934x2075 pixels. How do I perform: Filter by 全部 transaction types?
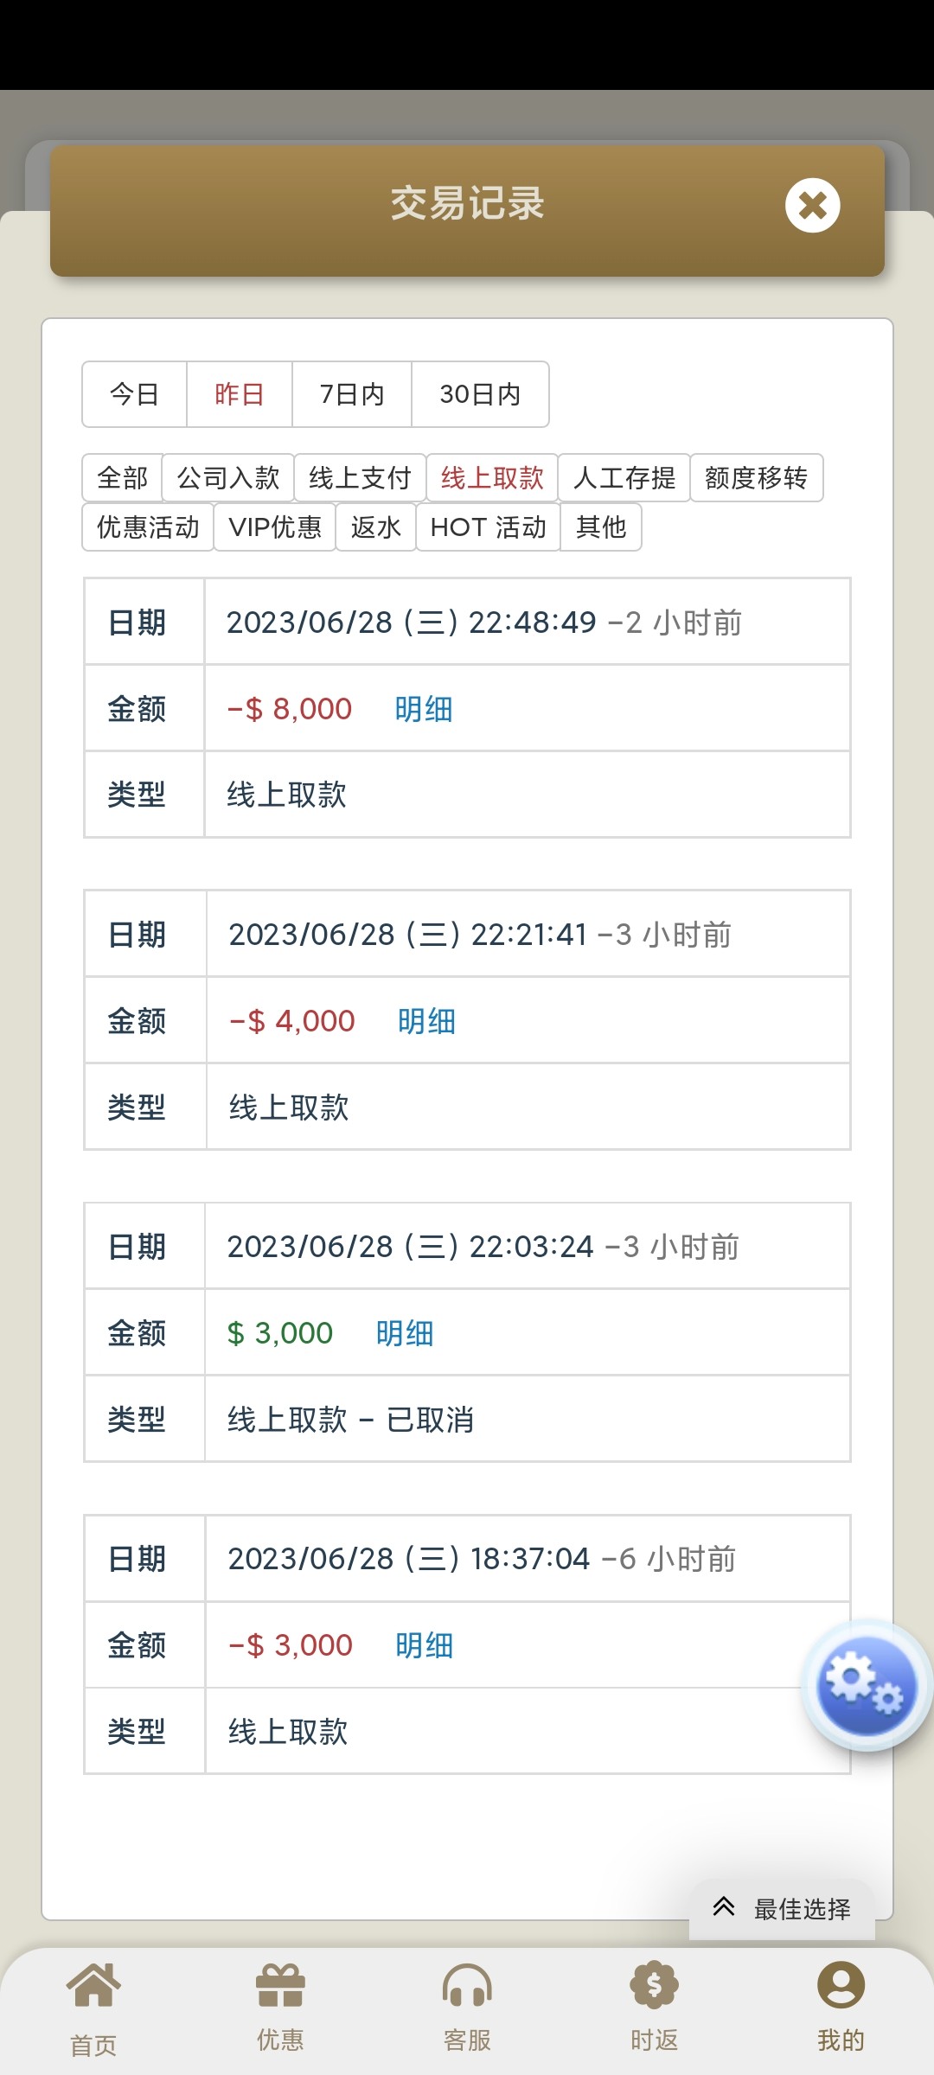(123, 477)
